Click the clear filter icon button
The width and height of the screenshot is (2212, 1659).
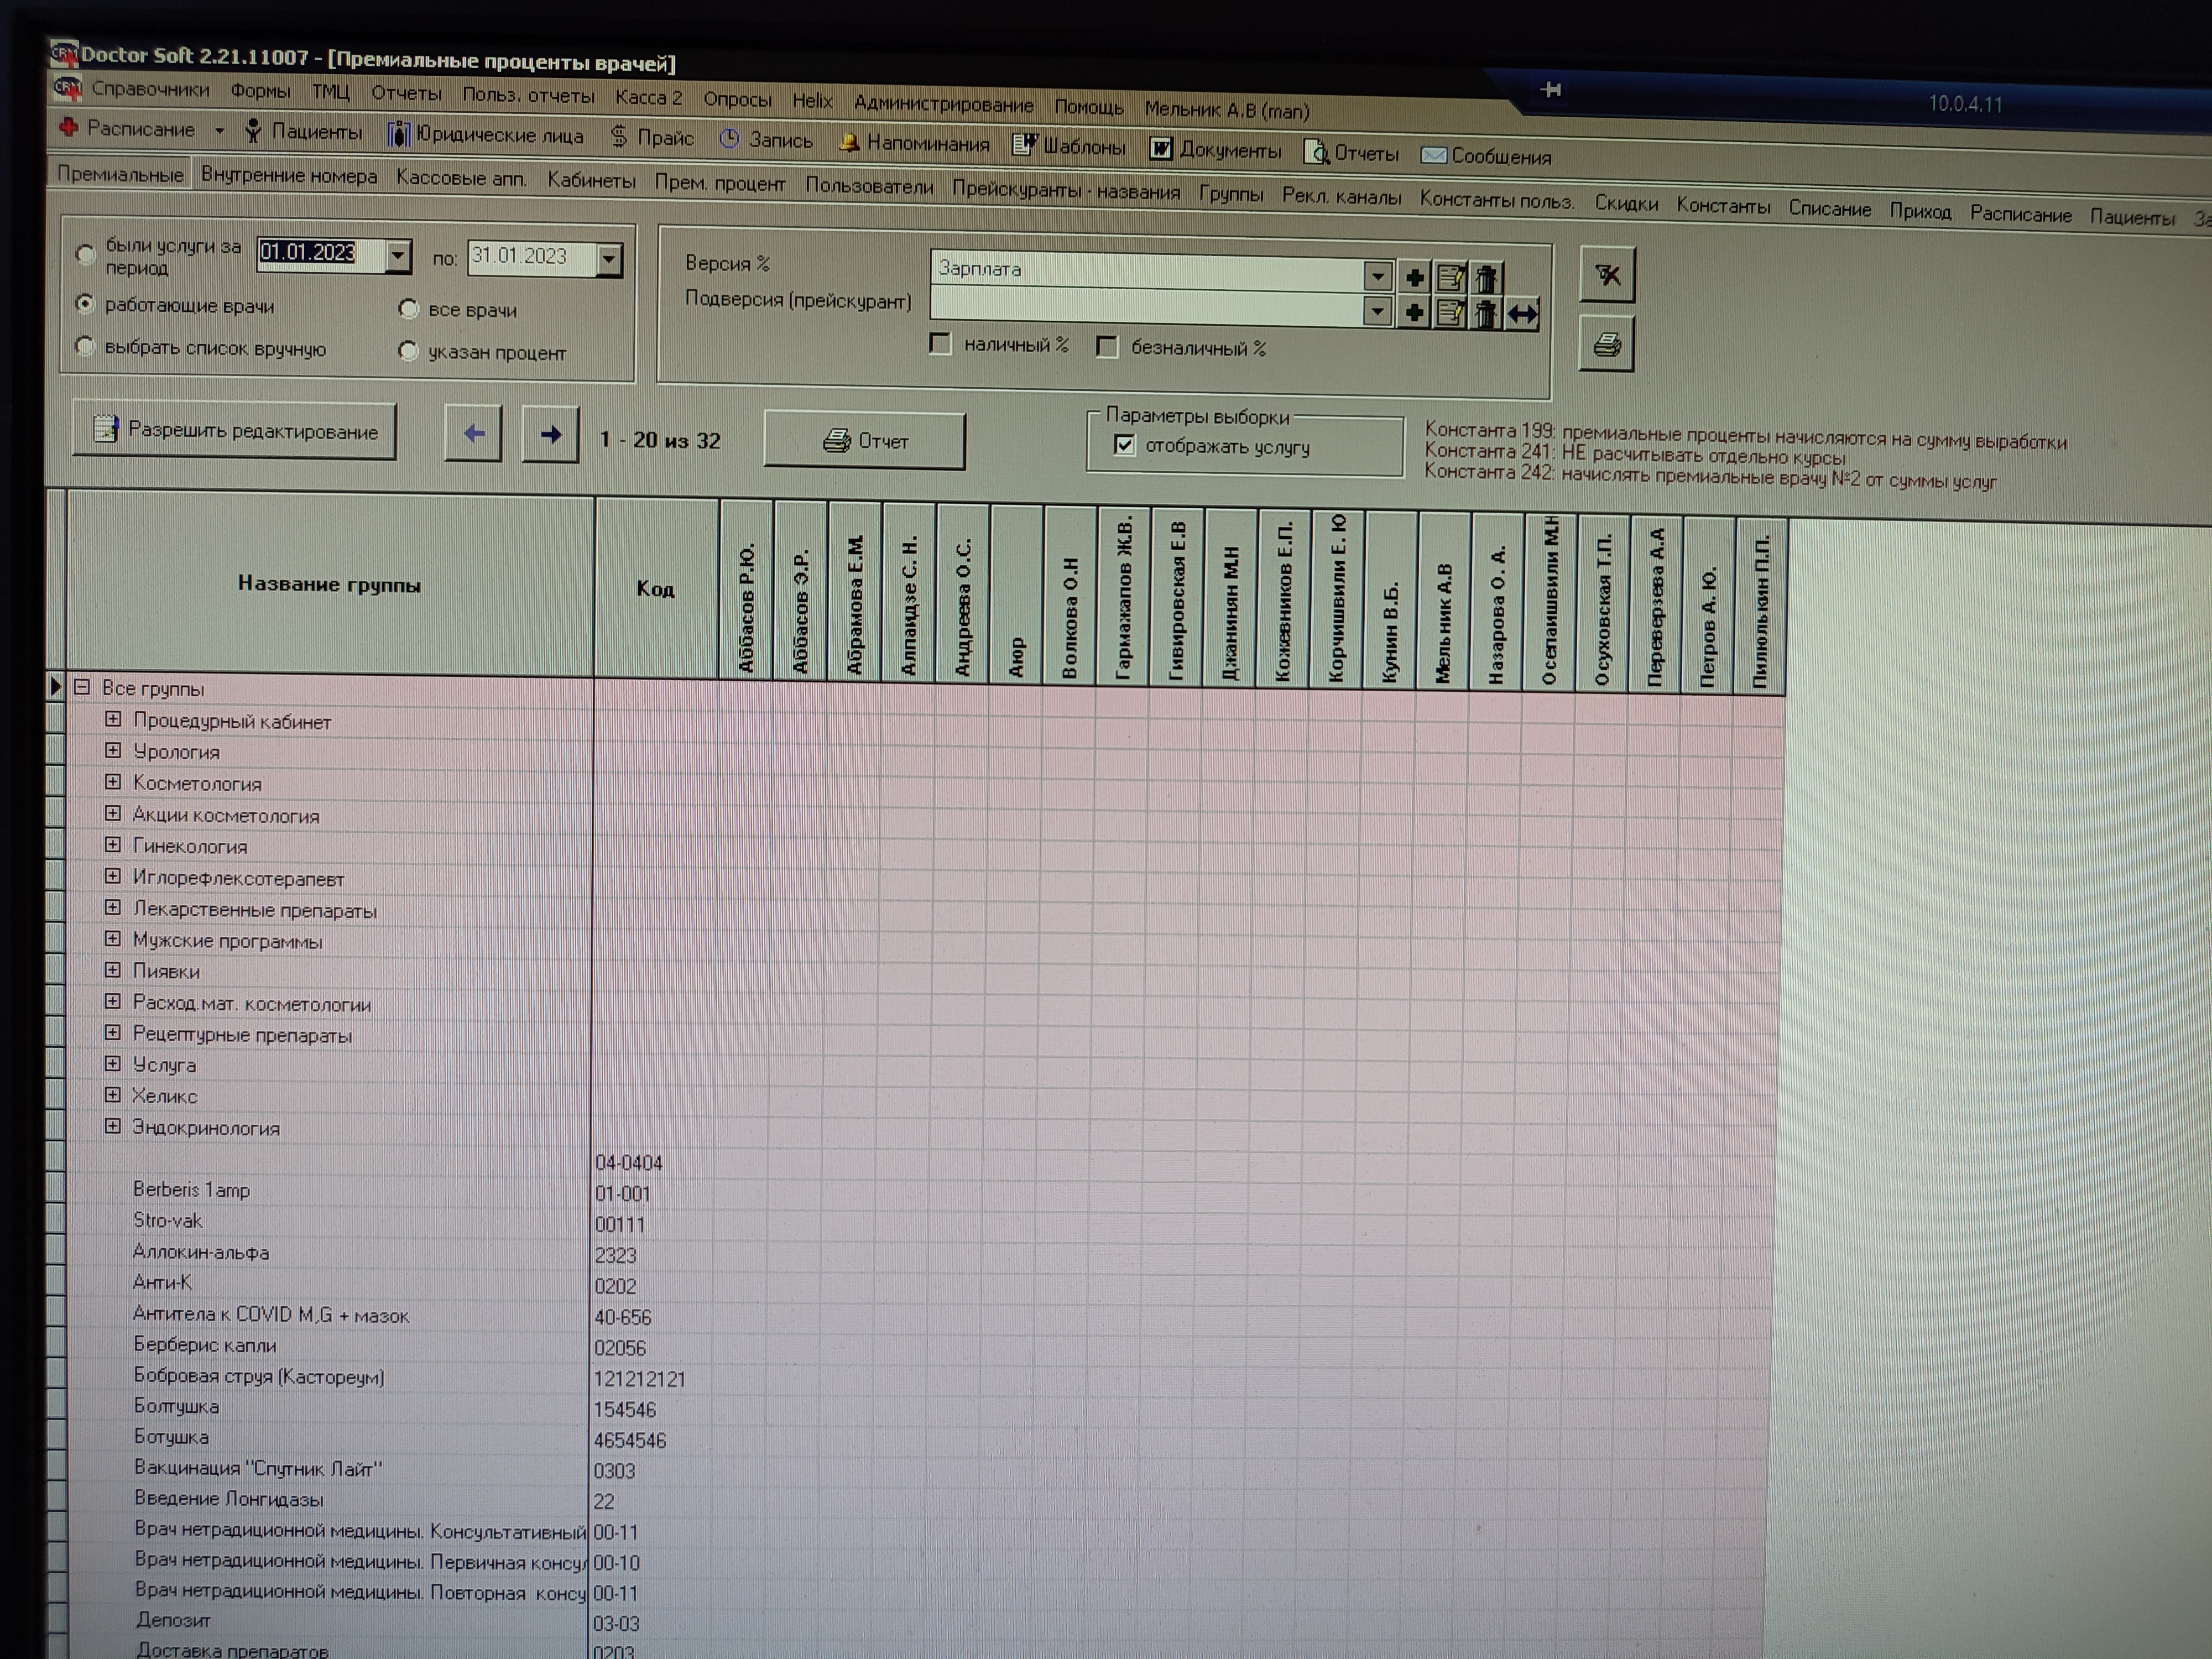pyautogui.click(x=1607, y=275)
